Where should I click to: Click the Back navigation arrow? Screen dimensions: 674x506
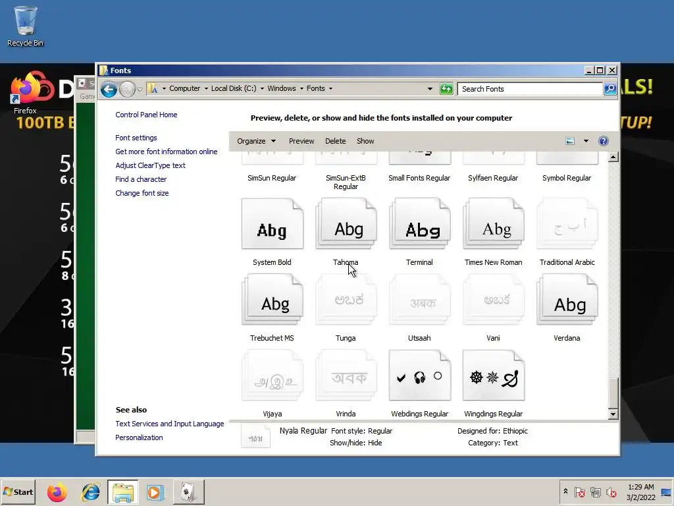109,89
